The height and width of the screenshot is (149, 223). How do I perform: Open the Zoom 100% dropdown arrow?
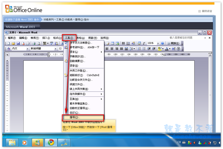[158, 43]
